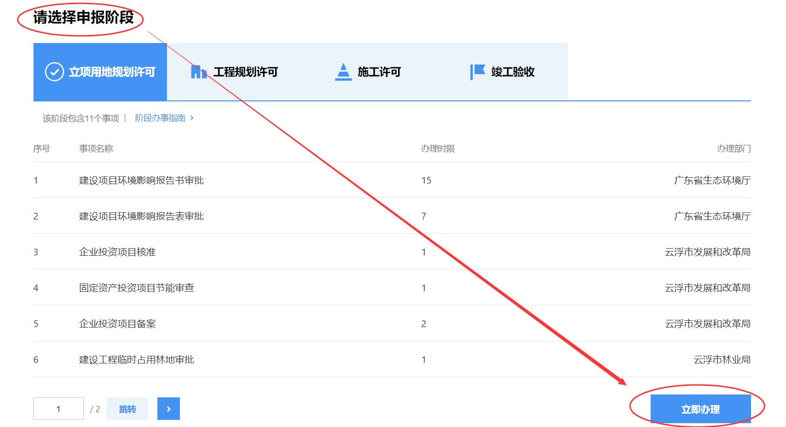Screen dimensions: 786x427
Task: Click the building icon beside 工程规划许可
Action: click(x=199, y=72)
